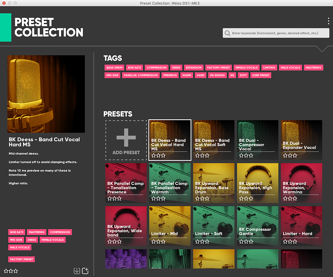Click the Add Preset plus tile
333x277 pixels.
tap(126, 140)
